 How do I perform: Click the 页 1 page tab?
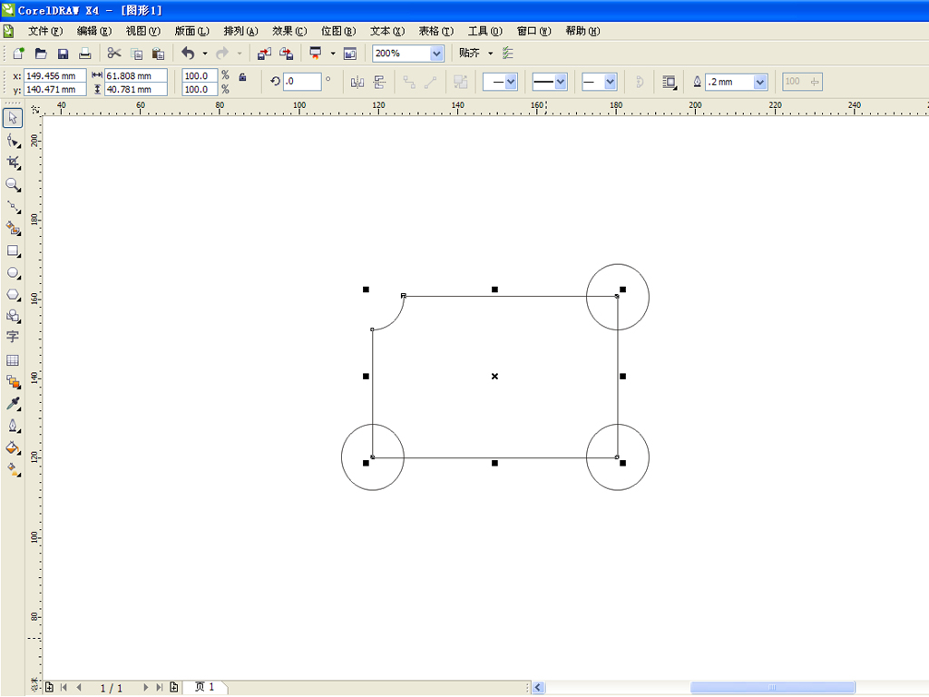(x=205, y=687)
